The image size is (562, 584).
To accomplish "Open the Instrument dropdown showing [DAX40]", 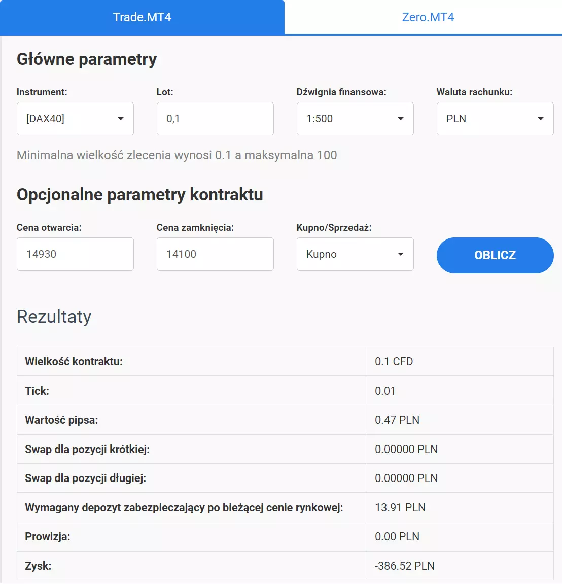I will 75,119.
